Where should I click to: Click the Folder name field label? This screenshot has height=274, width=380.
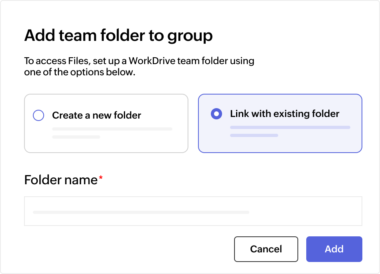point(59,180)
